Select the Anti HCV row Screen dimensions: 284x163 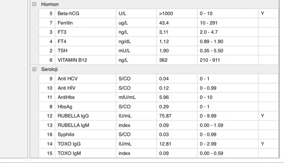point(68,79)
